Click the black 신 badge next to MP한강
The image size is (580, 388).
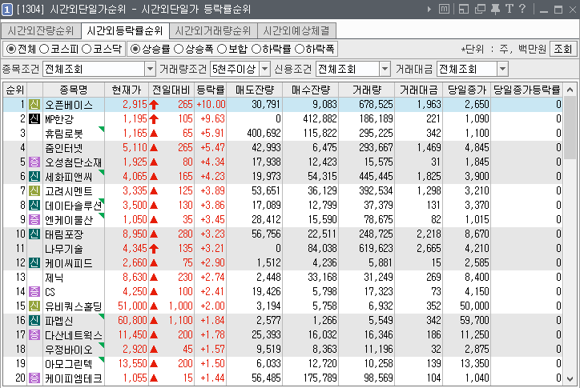(34, 118)
